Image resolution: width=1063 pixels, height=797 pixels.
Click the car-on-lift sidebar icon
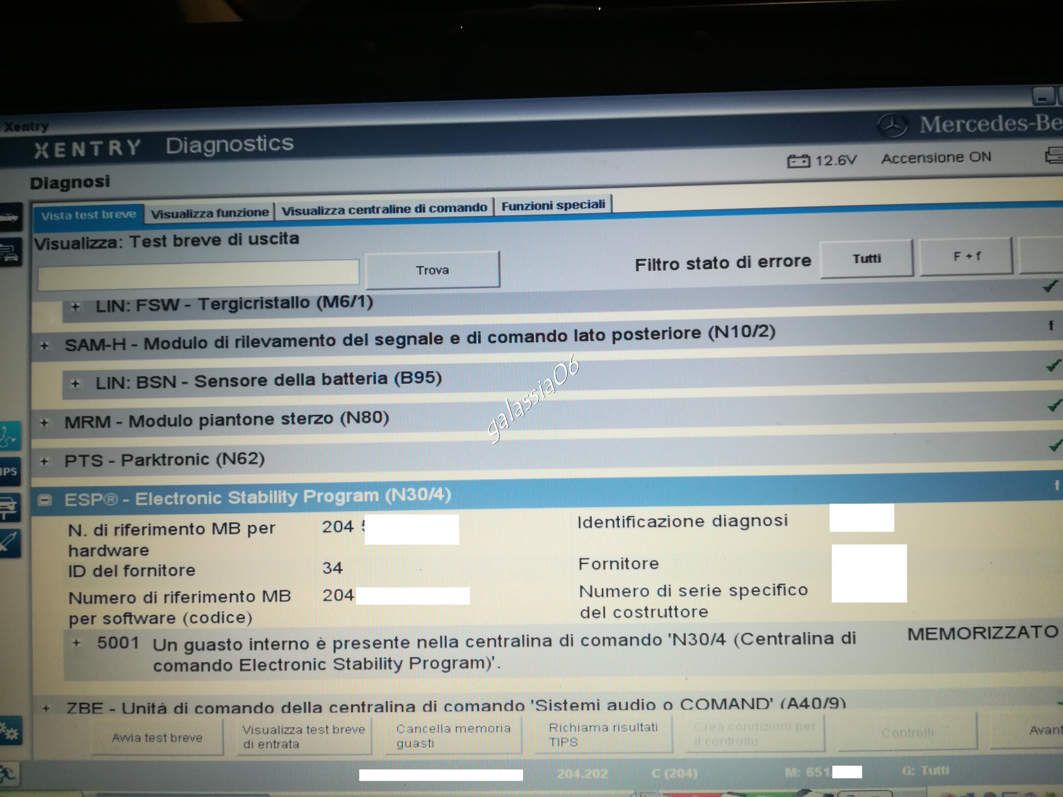[10, 507]
